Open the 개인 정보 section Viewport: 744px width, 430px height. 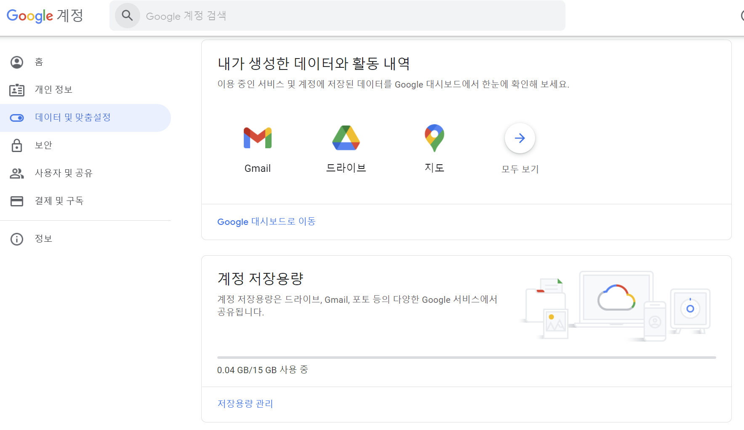coord(85,90)
